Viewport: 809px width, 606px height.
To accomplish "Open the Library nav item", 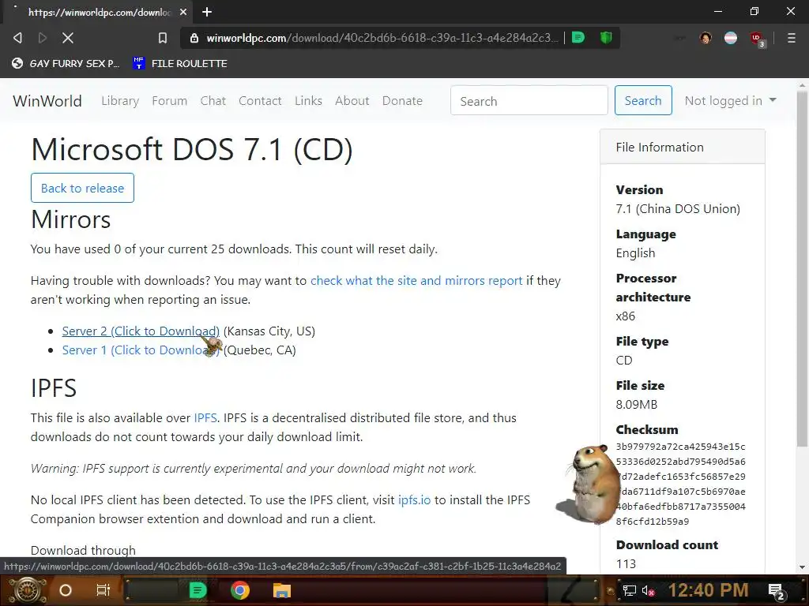I will click(x=120, y=100).
